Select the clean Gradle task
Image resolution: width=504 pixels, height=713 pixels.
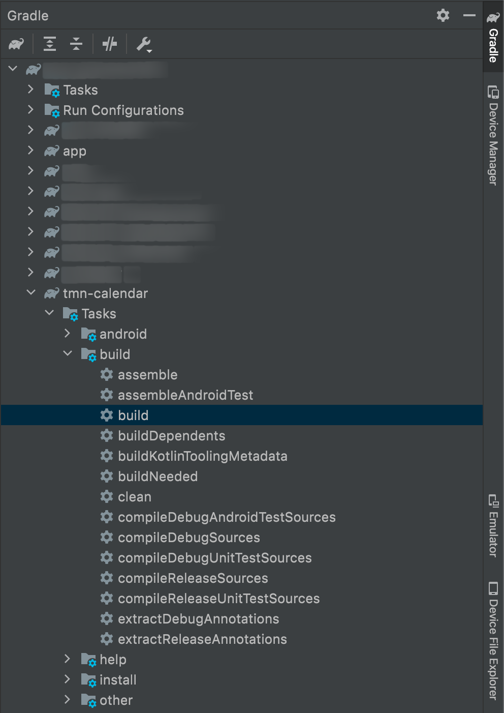pyautogui.click(x=134, y=497)
